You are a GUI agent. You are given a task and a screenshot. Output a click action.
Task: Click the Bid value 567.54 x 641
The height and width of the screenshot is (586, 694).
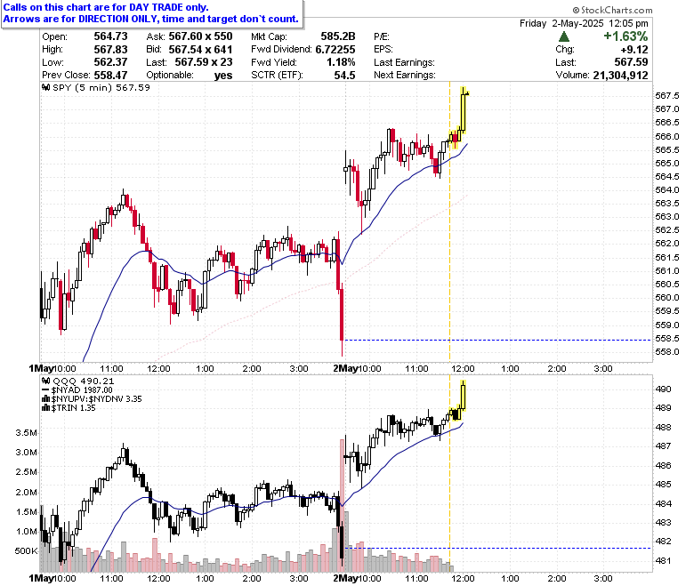(200, 49)
